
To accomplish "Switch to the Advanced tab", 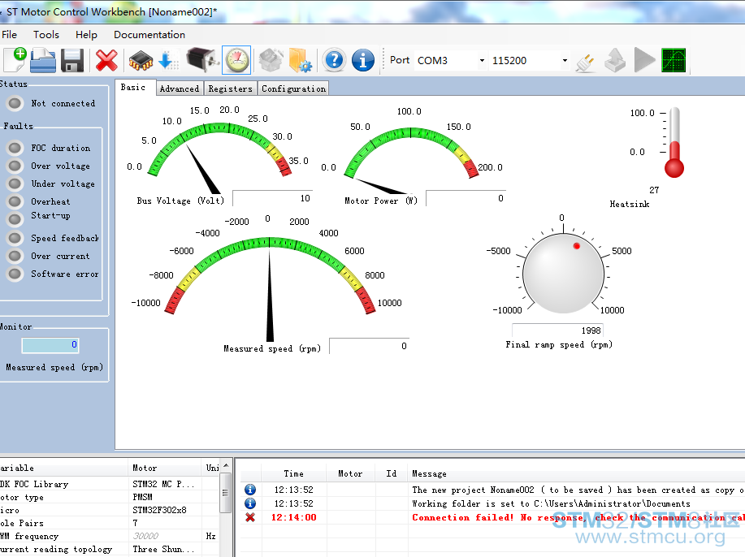I will (180, 89).
